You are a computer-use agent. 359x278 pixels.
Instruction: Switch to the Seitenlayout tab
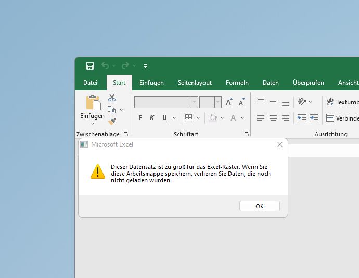[x=195, y=83]
